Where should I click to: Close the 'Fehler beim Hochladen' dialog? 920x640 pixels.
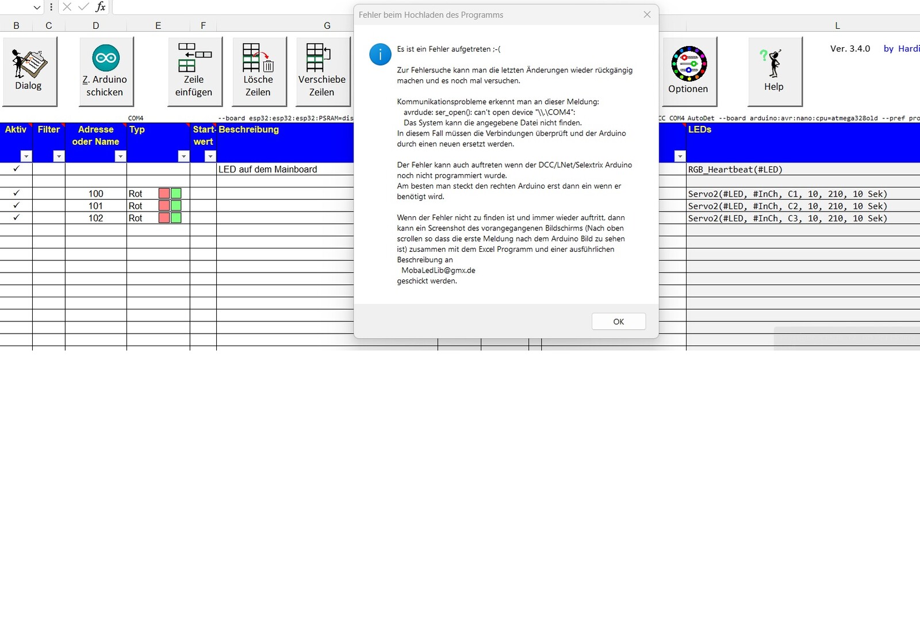coord(647,15)
